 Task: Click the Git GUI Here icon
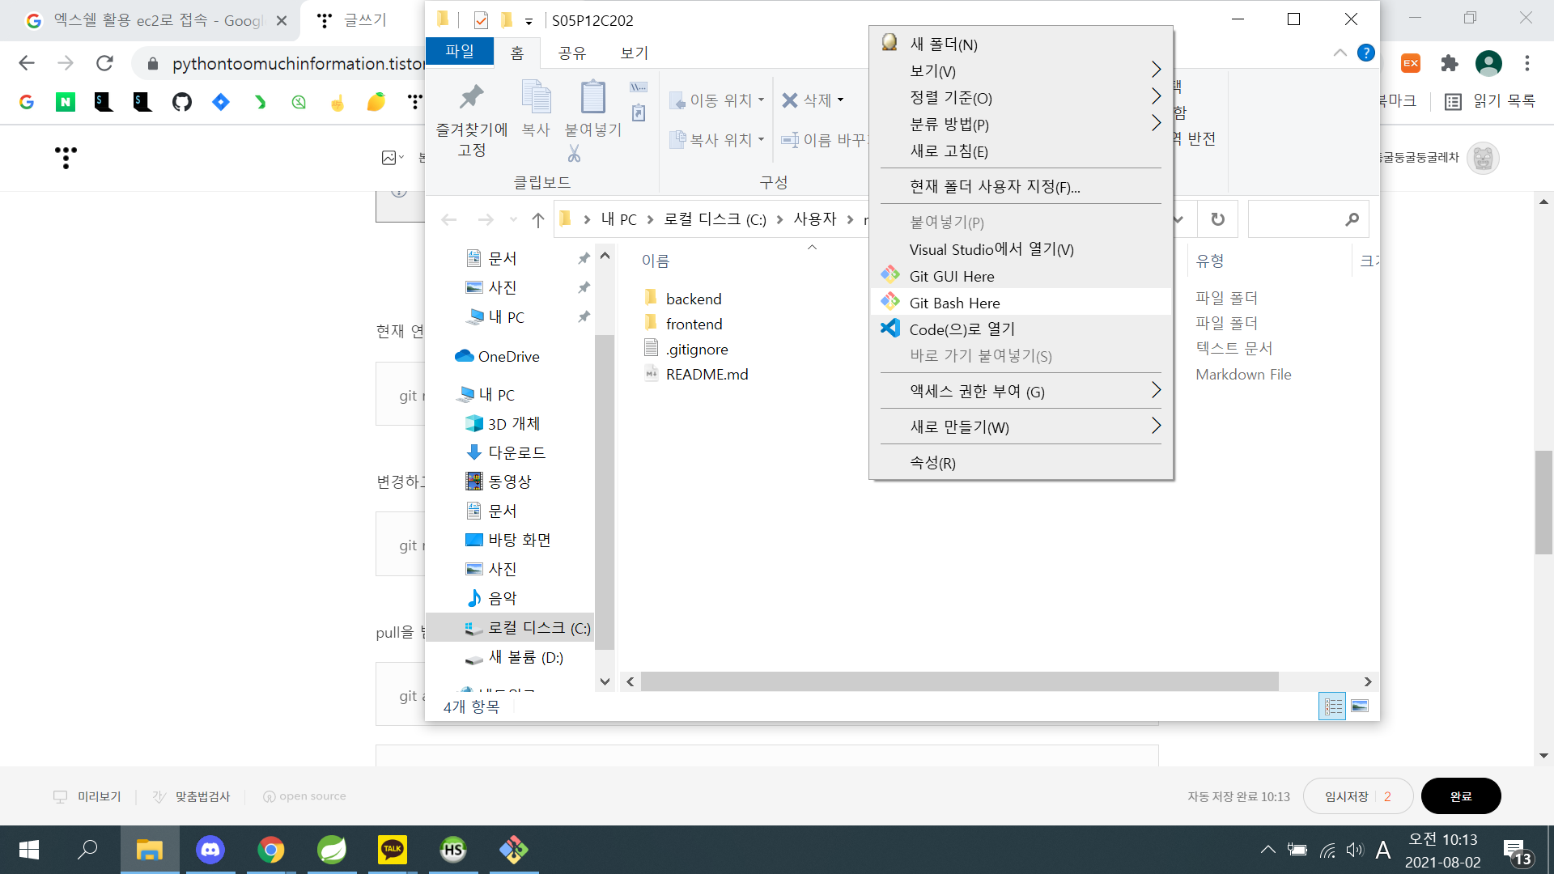[890, 276]
